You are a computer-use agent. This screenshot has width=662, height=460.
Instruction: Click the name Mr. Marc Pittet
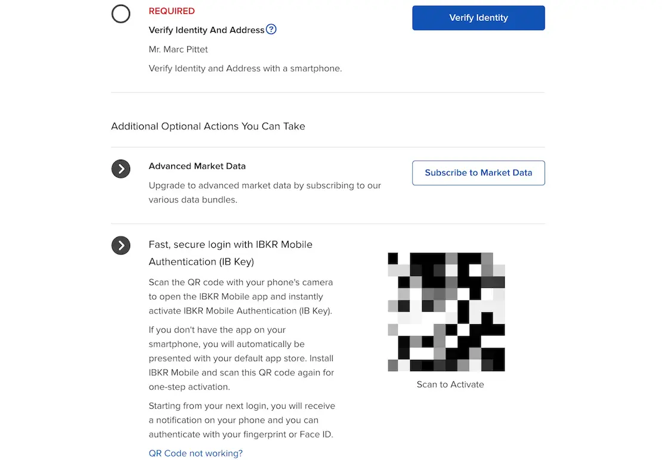178,49
